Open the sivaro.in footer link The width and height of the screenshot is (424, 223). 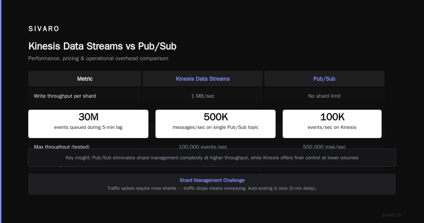click(391, 215)
